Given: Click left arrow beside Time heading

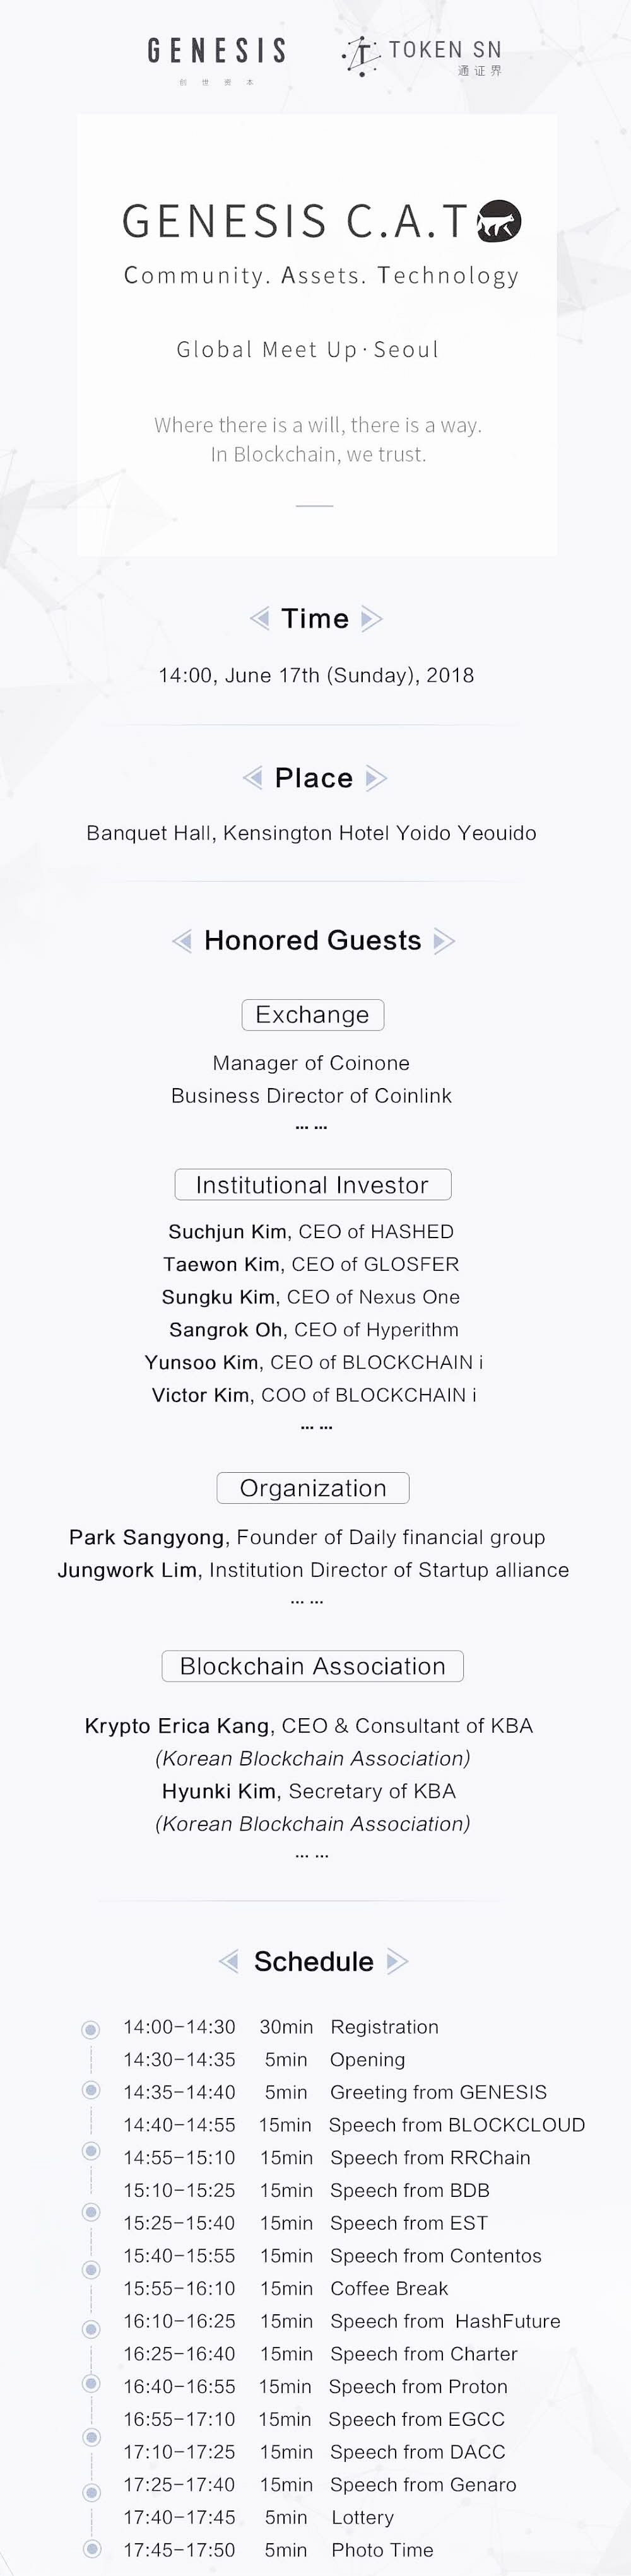Looking at the screenshot, I should pyautogui.click(x=260, y=618).
